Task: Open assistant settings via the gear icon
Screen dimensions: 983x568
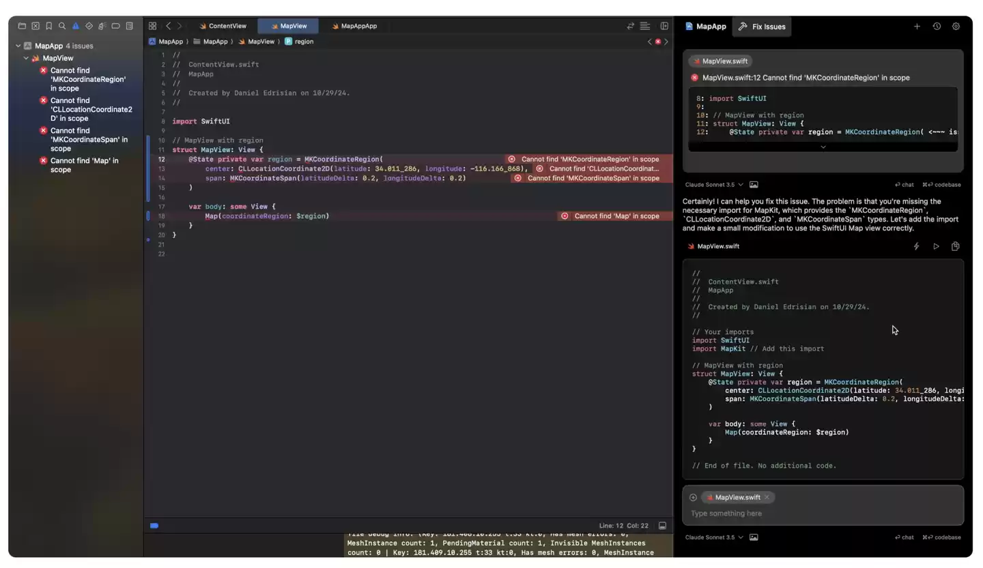Action: [956, 26]
